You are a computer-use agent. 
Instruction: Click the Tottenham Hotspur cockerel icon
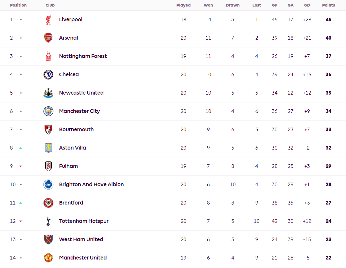[48, 221]
